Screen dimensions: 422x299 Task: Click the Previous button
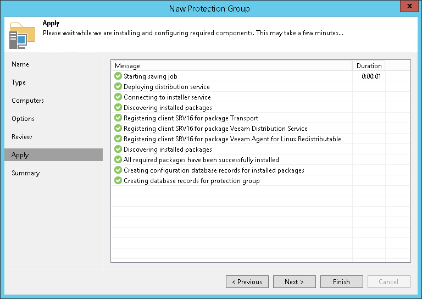click(247, 281)
